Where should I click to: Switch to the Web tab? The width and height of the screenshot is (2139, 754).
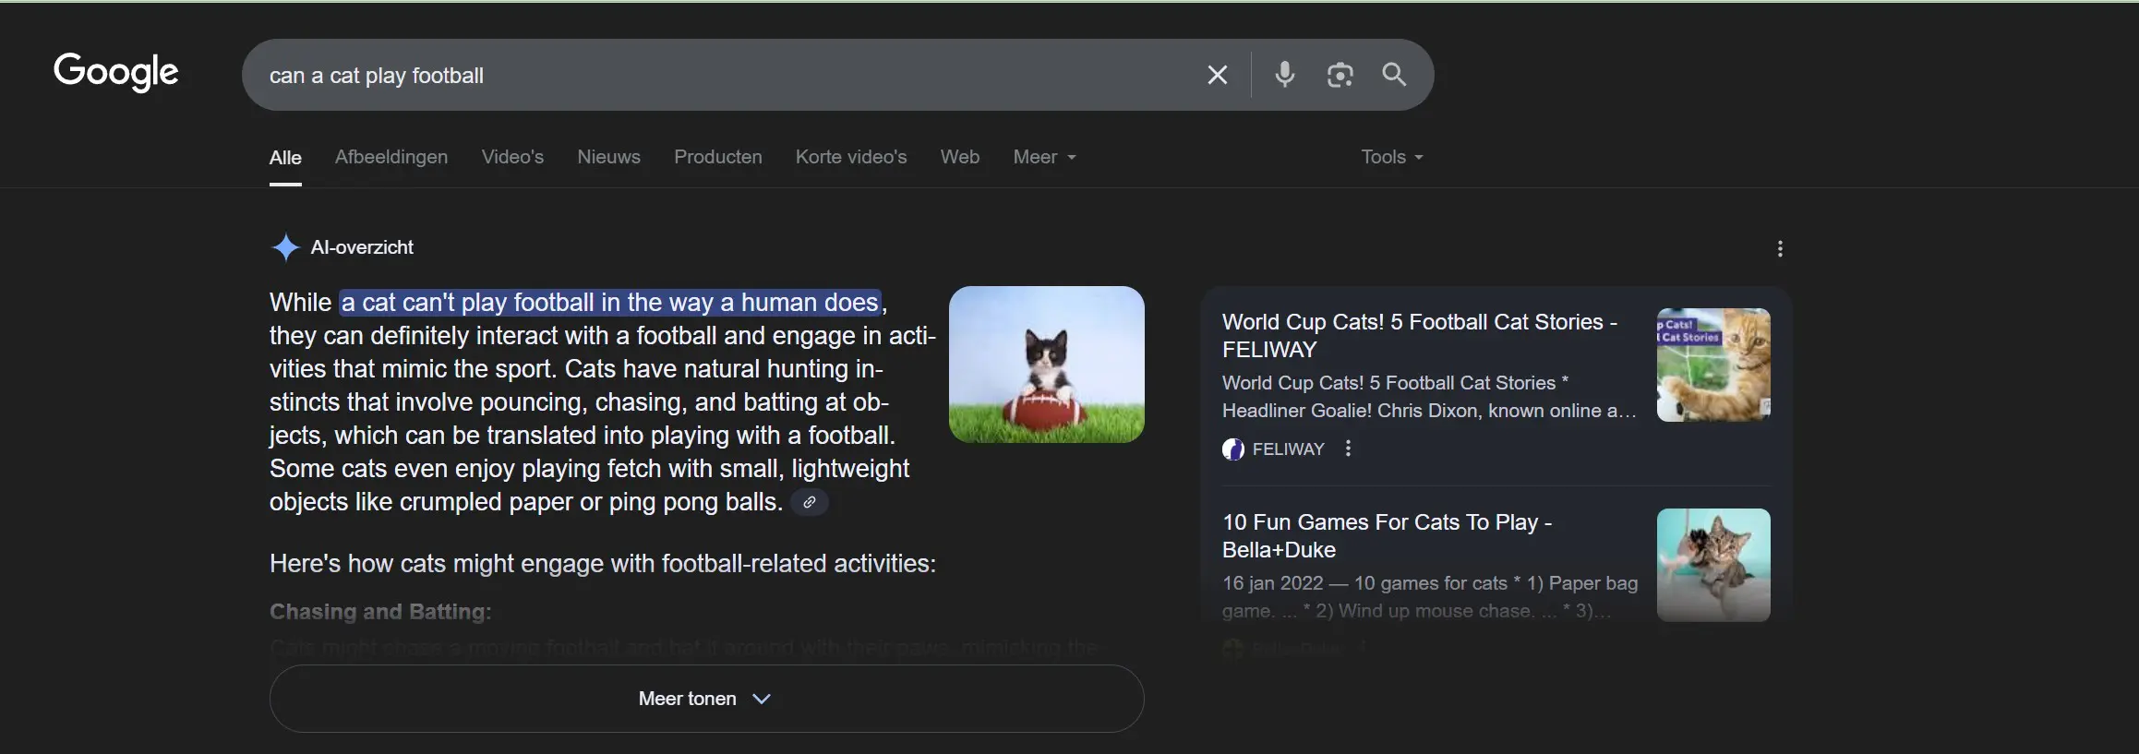tap(960, 157)
